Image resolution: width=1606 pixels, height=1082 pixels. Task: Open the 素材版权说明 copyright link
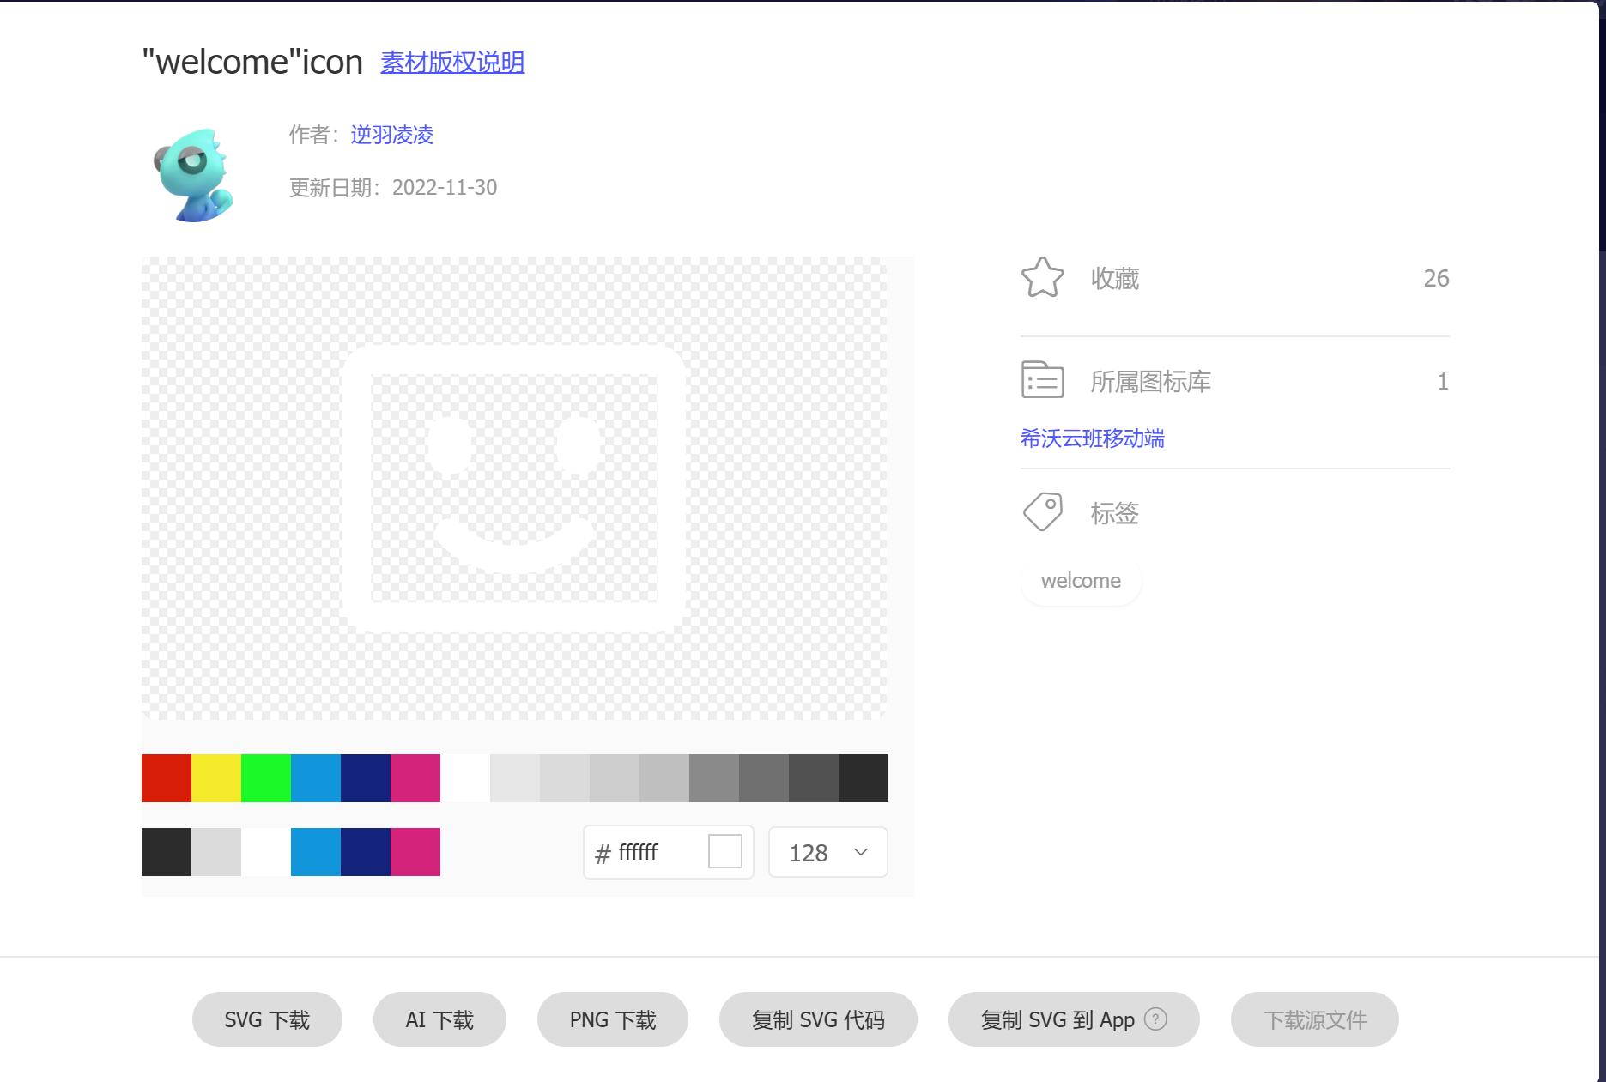tap(452, 63)
